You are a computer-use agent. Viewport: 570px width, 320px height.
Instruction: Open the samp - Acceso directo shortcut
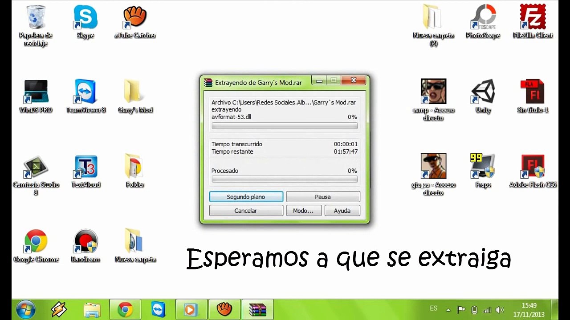coord(433,100)
